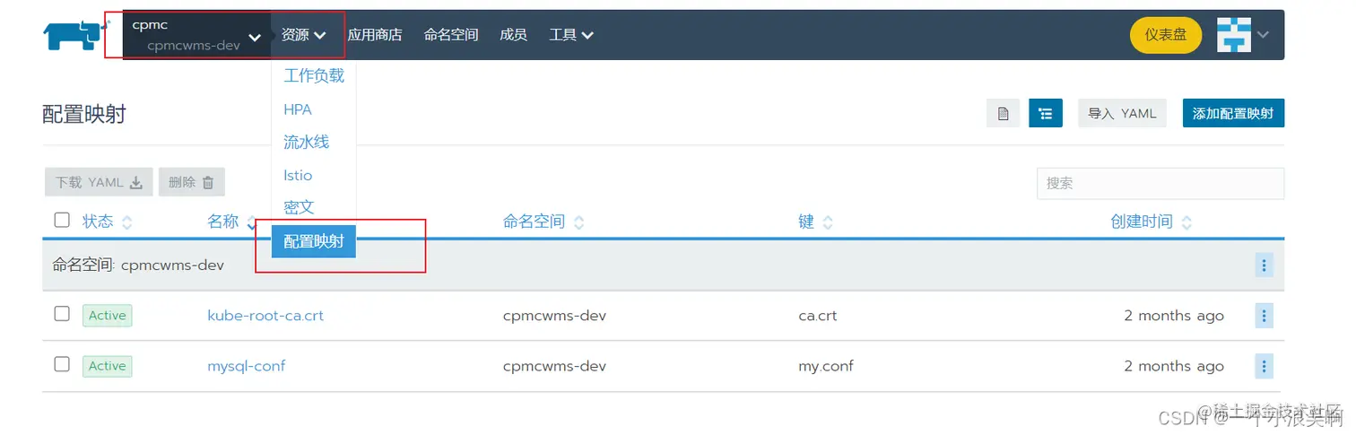Sort by 命名空间 column arrows
This screenshot has height=435, width=1356.
pos(578,222)
